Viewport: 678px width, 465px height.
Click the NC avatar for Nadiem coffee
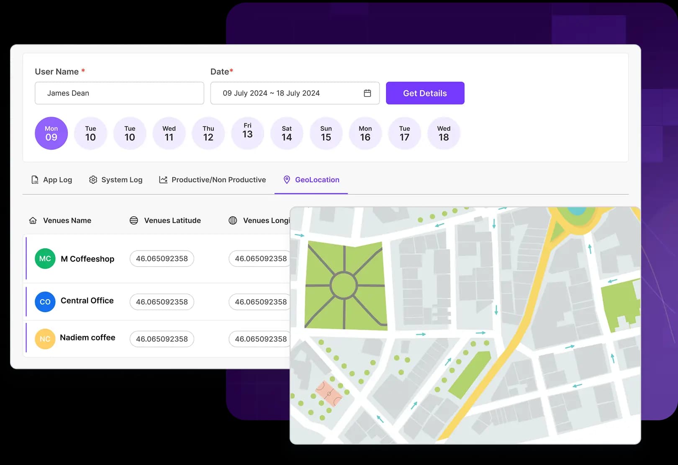pos(45,339)
